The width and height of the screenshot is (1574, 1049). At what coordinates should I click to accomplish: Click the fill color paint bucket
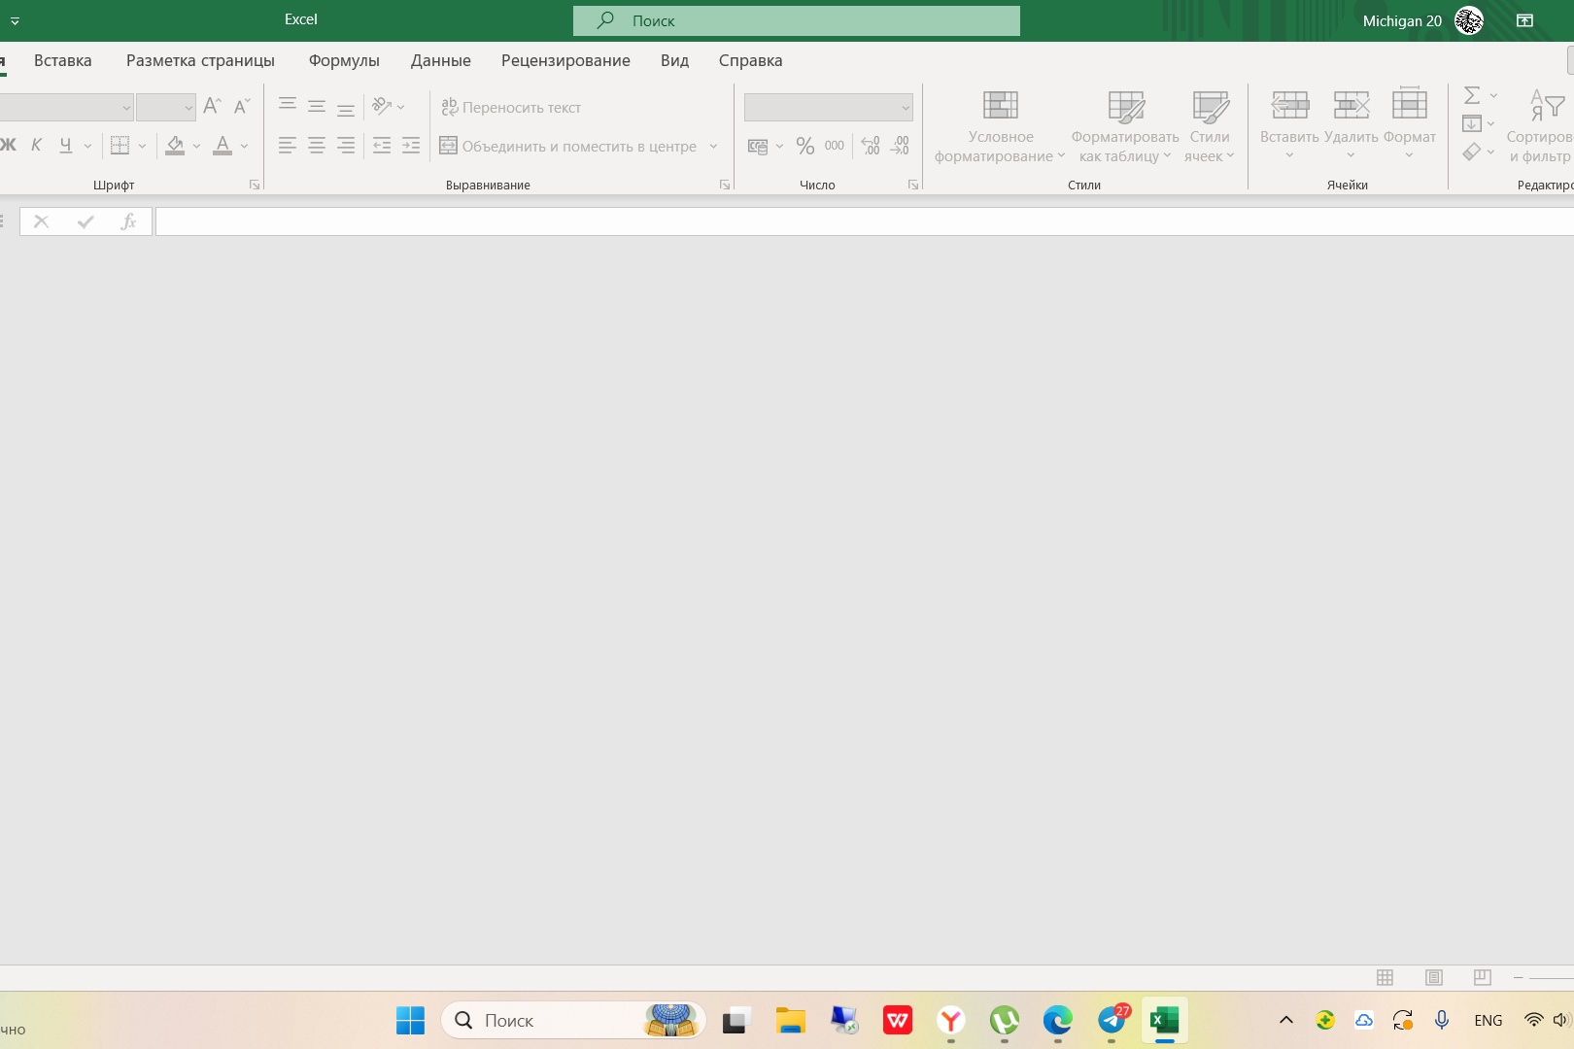coord(175,146)
